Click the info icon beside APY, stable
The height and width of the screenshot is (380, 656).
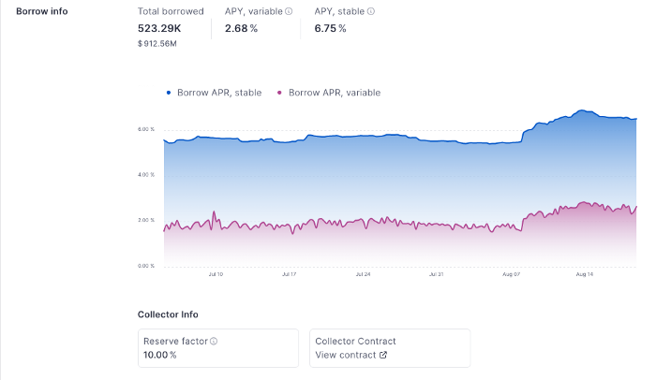click(371, 12)
